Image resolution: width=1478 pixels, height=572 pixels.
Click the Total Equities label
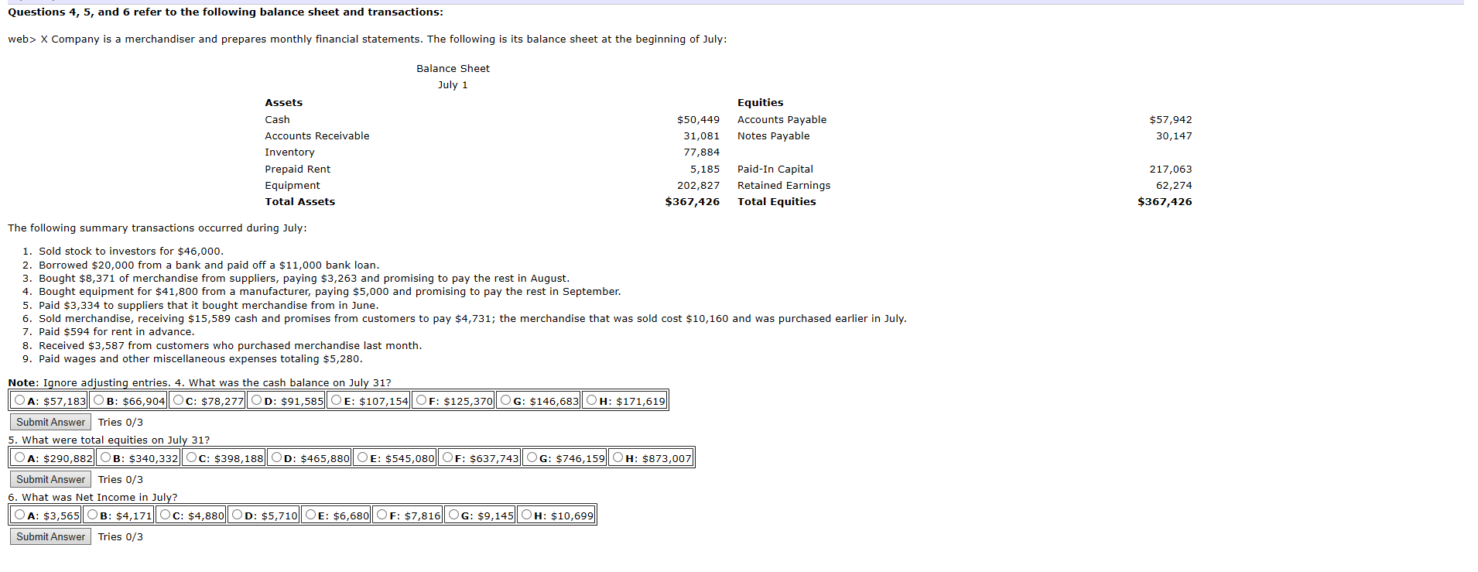click(x=776, y=202)
